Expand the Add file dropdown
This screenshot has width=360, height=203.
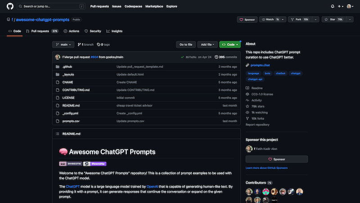tap(208, 44)
